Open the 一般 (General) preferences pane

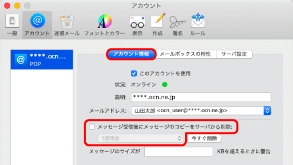[x=12, y=25]
